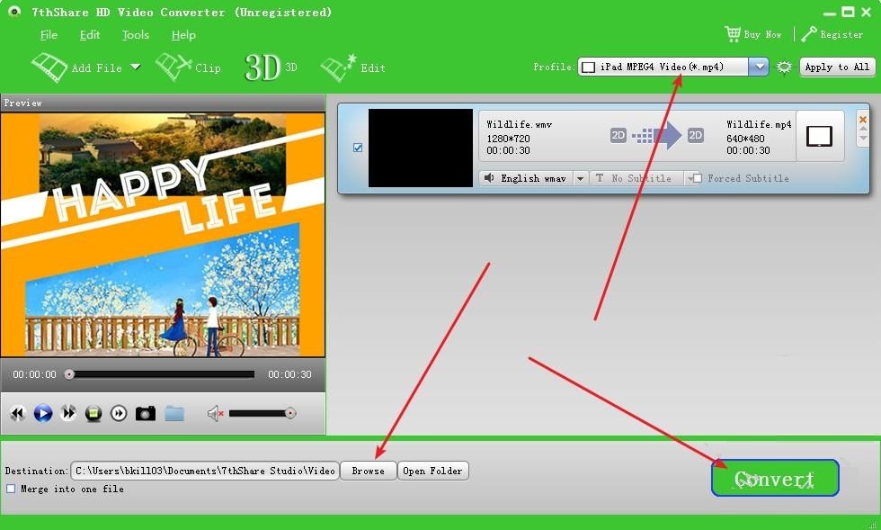This screenshot has height=530, width=881.
Task: Select the Wildlife.wmv black thumbnail
Action: [x=421, y=148]
